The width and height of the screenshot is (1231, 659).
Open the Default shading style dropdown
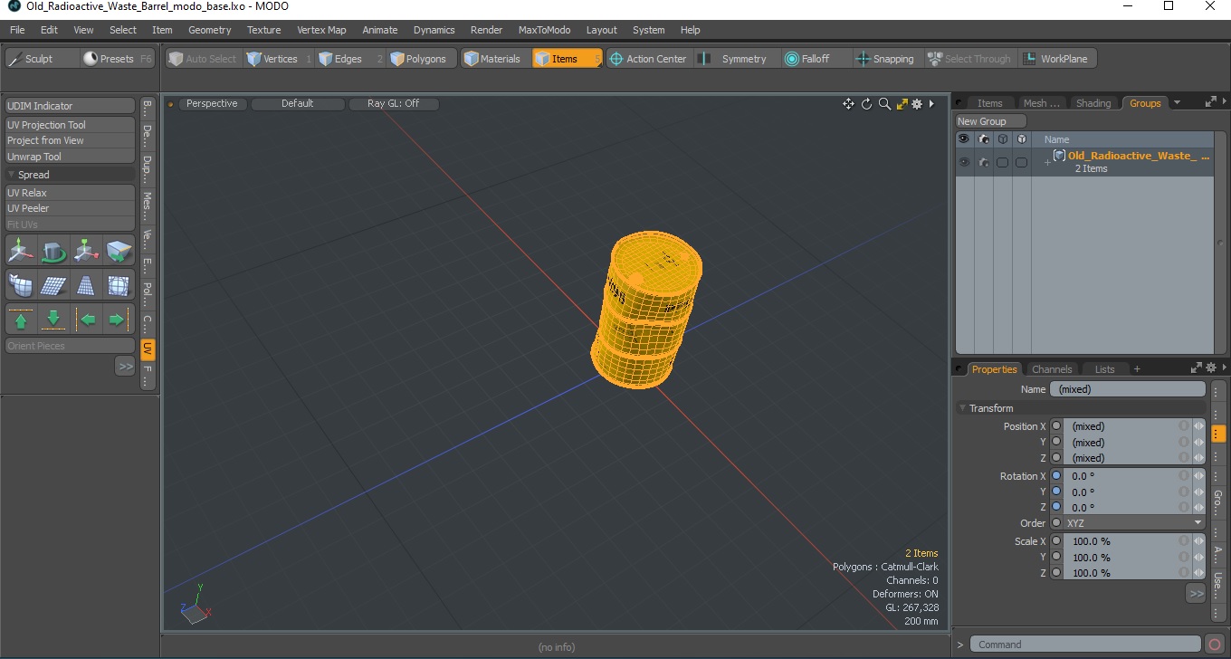298,103
